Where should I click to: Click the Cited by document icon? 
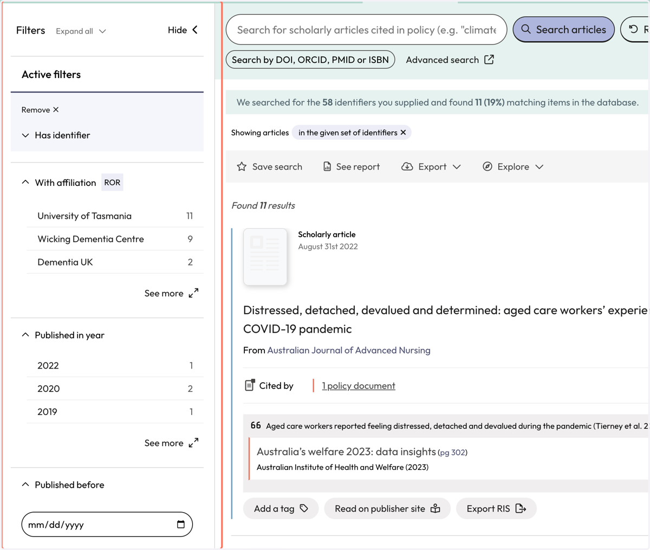250,385
